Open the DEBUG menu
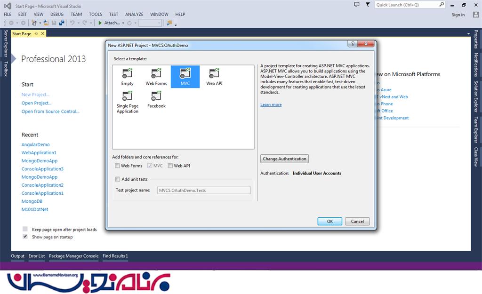The width and height of the screenshot is (482, 294). (57, 15)
